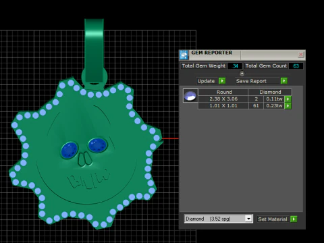Click the quantity 61 cell
Viewport: 324px width, 243px height.
256,106
